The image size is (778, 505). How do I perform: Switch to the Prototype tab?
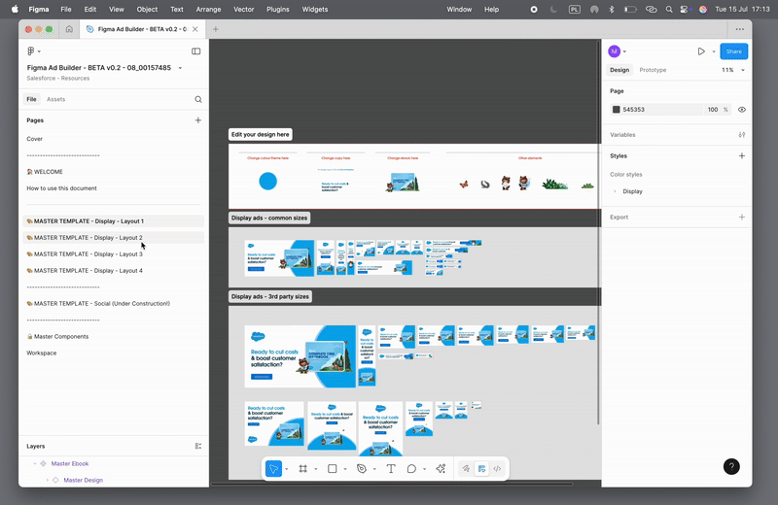point(653,70)
